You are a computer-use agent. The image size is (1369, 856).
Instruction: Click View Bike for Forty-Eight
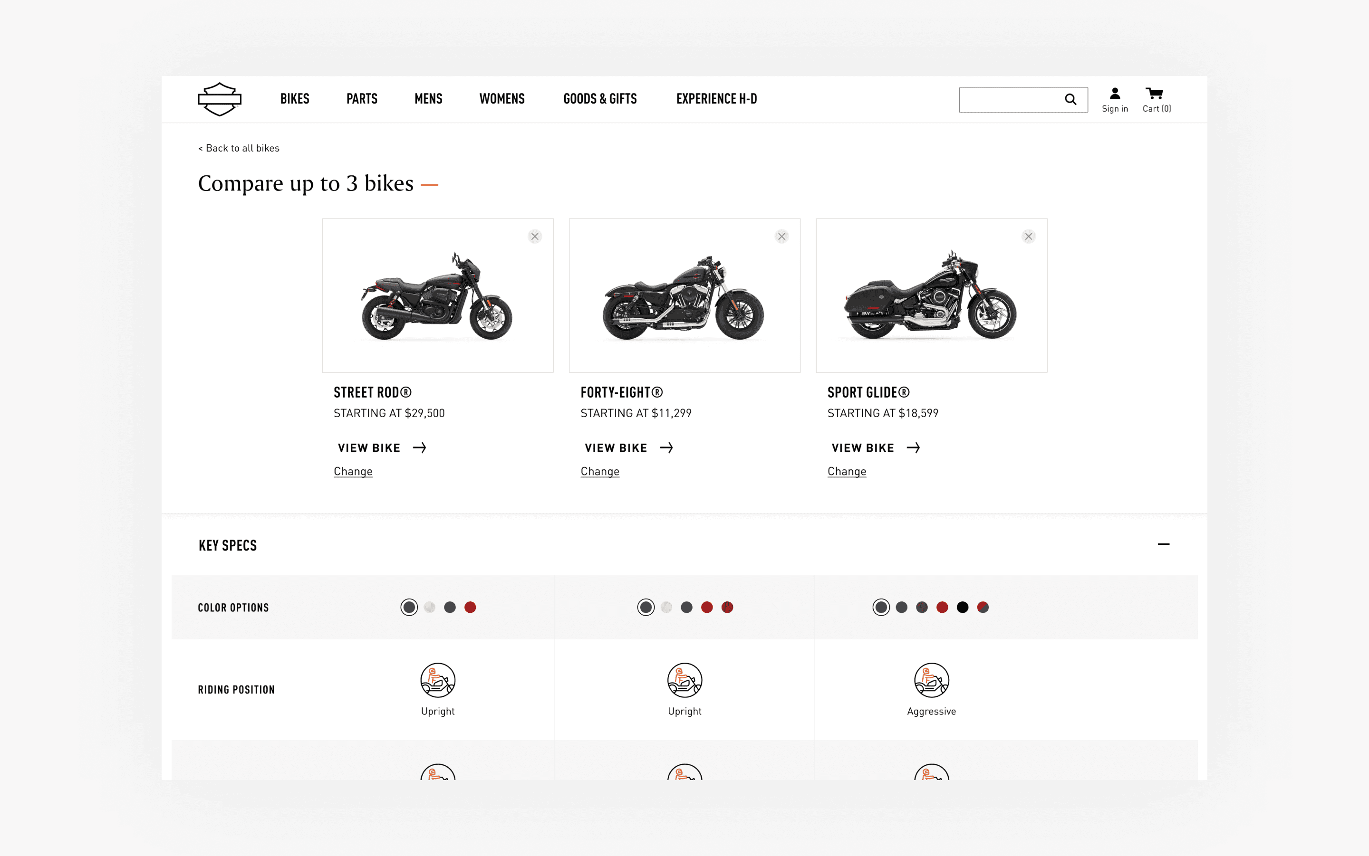pyautogui.click(x=628, y=448)
